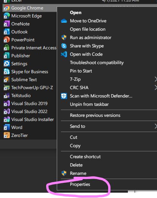The height and width of the screenshot is (198, 157).
Task: Click the shield icon beside Rename
Action: tap(64, 173)
